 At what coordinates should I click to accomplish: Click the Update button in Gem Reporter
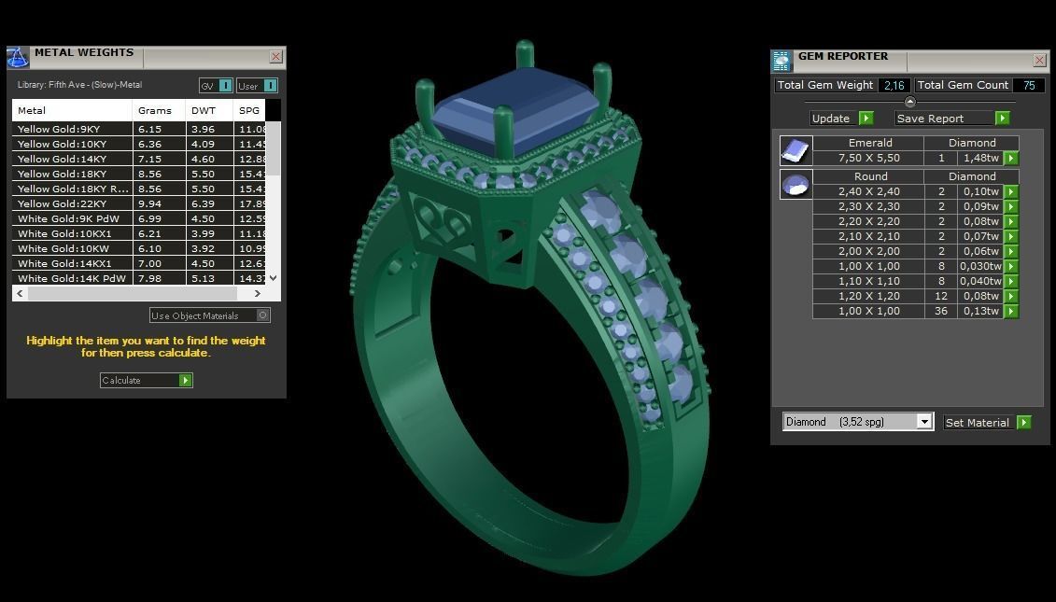coord(842,118)
